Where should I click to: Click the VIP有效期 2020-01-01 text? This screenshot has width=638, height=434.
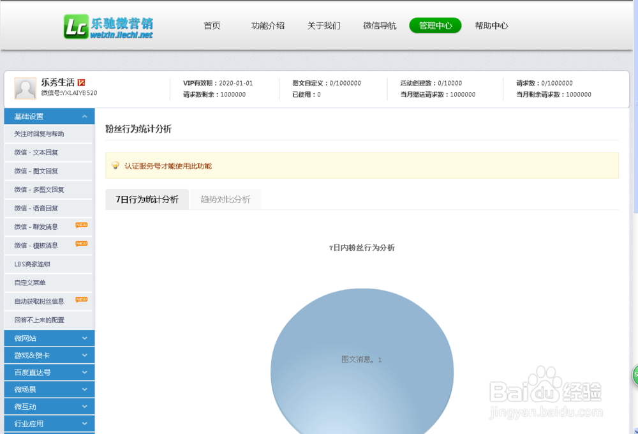point(218,83)
